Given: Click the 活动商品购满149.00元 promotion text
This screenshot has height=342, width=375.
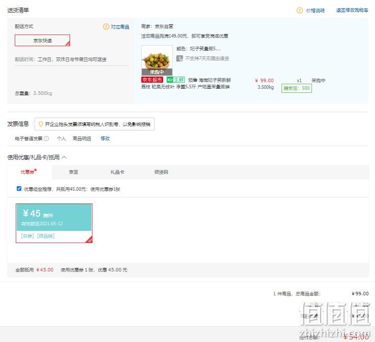Looking at the screenshot, I should [x=184, y=36].
